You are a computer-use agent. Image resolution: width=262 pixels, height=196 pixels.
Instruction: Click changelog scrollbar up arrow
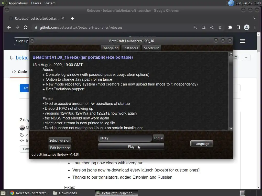pos(231,54)
